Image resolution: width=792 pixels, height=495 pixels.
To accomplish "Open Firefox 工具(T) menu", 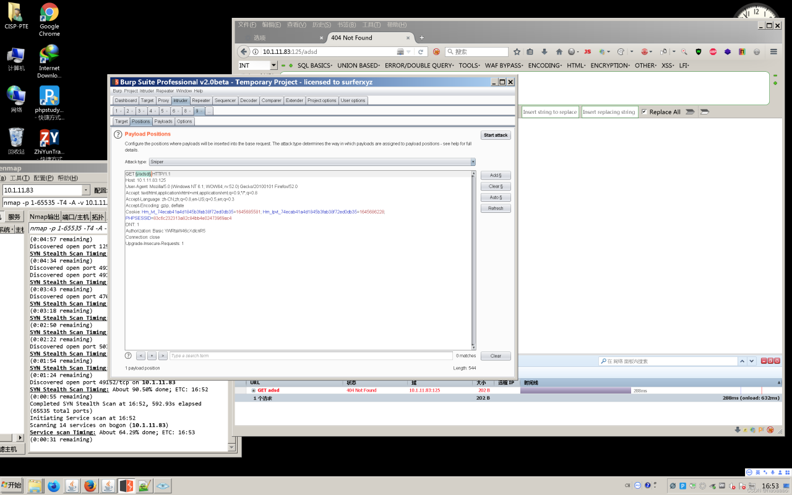I will 371,25.
